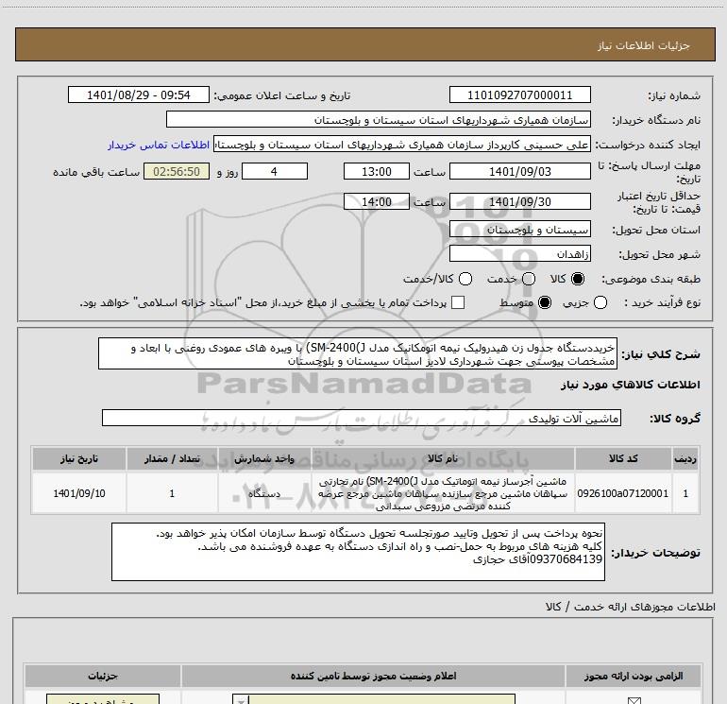
Task: Open the supplier permit status dropdown arrow
Action: 241,700
